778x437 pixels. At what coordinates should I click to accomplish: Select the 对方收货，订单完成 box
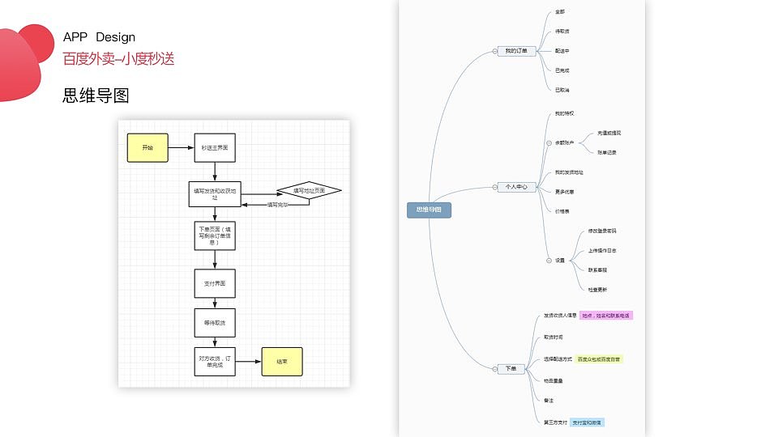[x=215, y=362]
